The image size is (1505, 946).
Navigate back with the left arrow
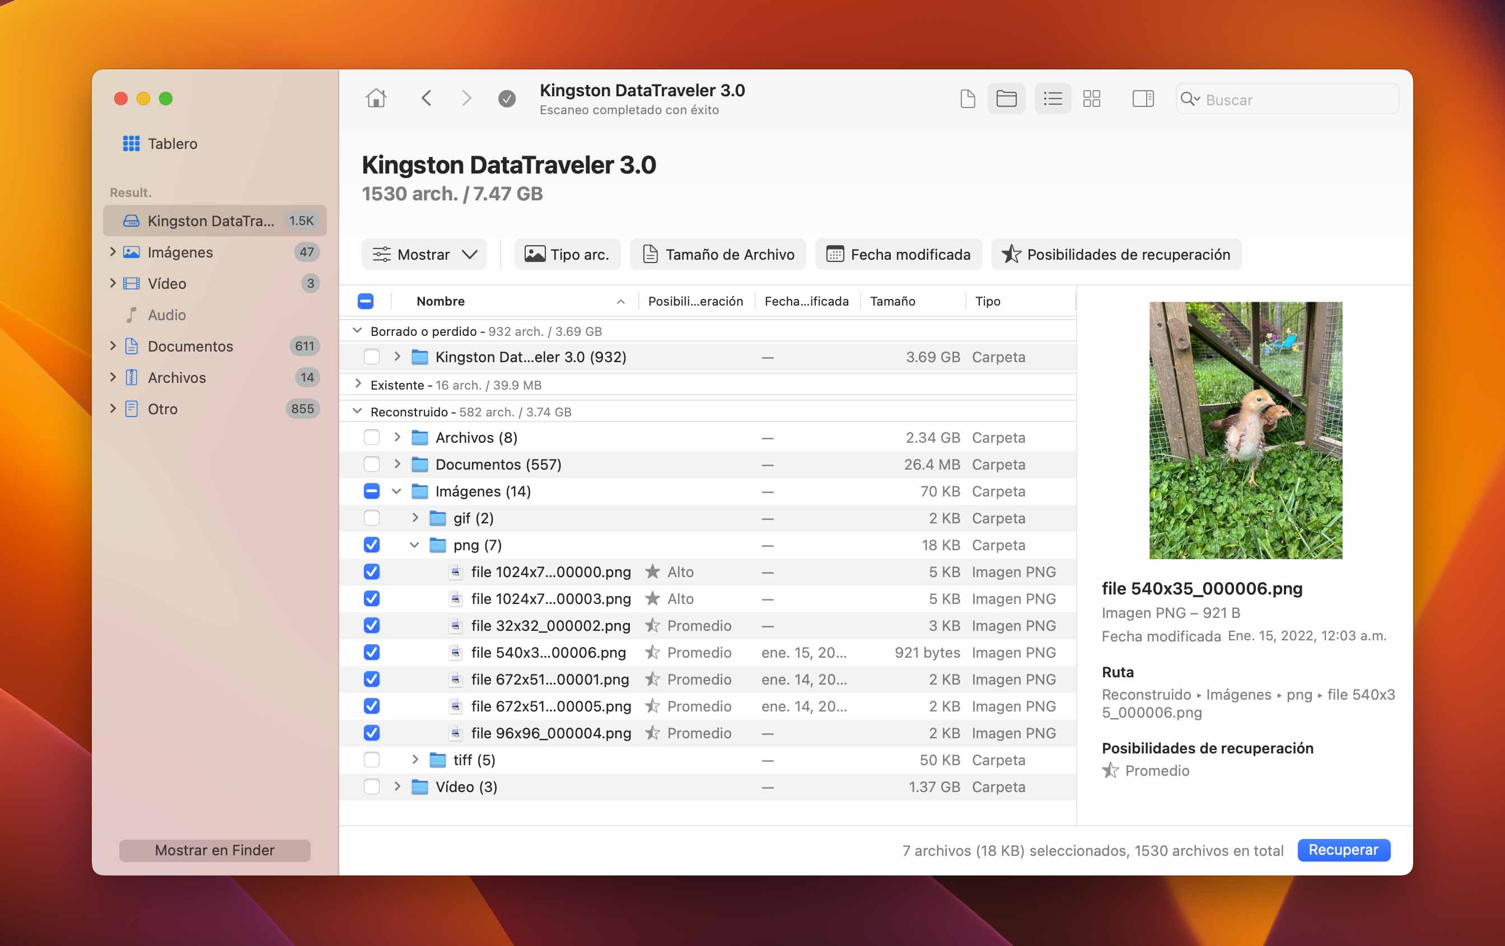tap(426, 98)
